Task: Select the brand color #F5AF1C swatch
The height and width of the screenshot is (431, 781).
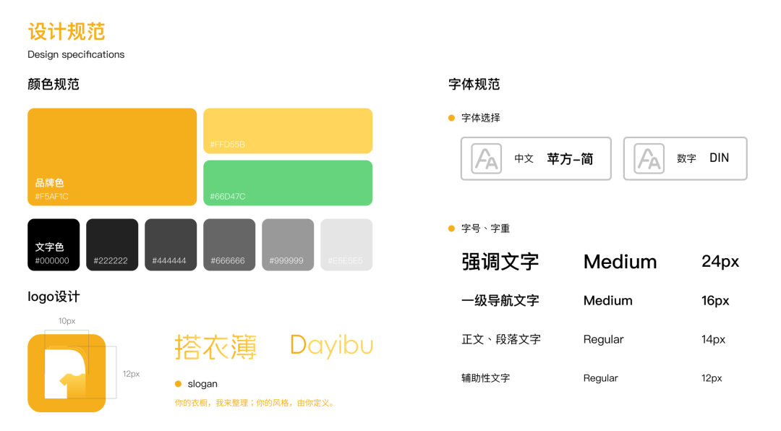Action: tap(112, 157)
